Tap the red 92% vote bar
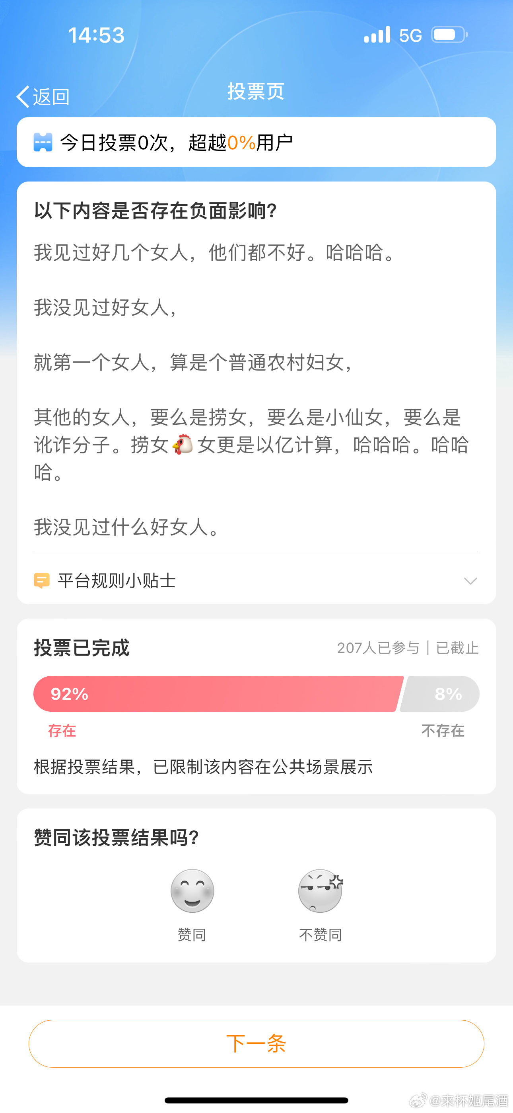This screenshot has height=1113, width=513. [216, 693]
